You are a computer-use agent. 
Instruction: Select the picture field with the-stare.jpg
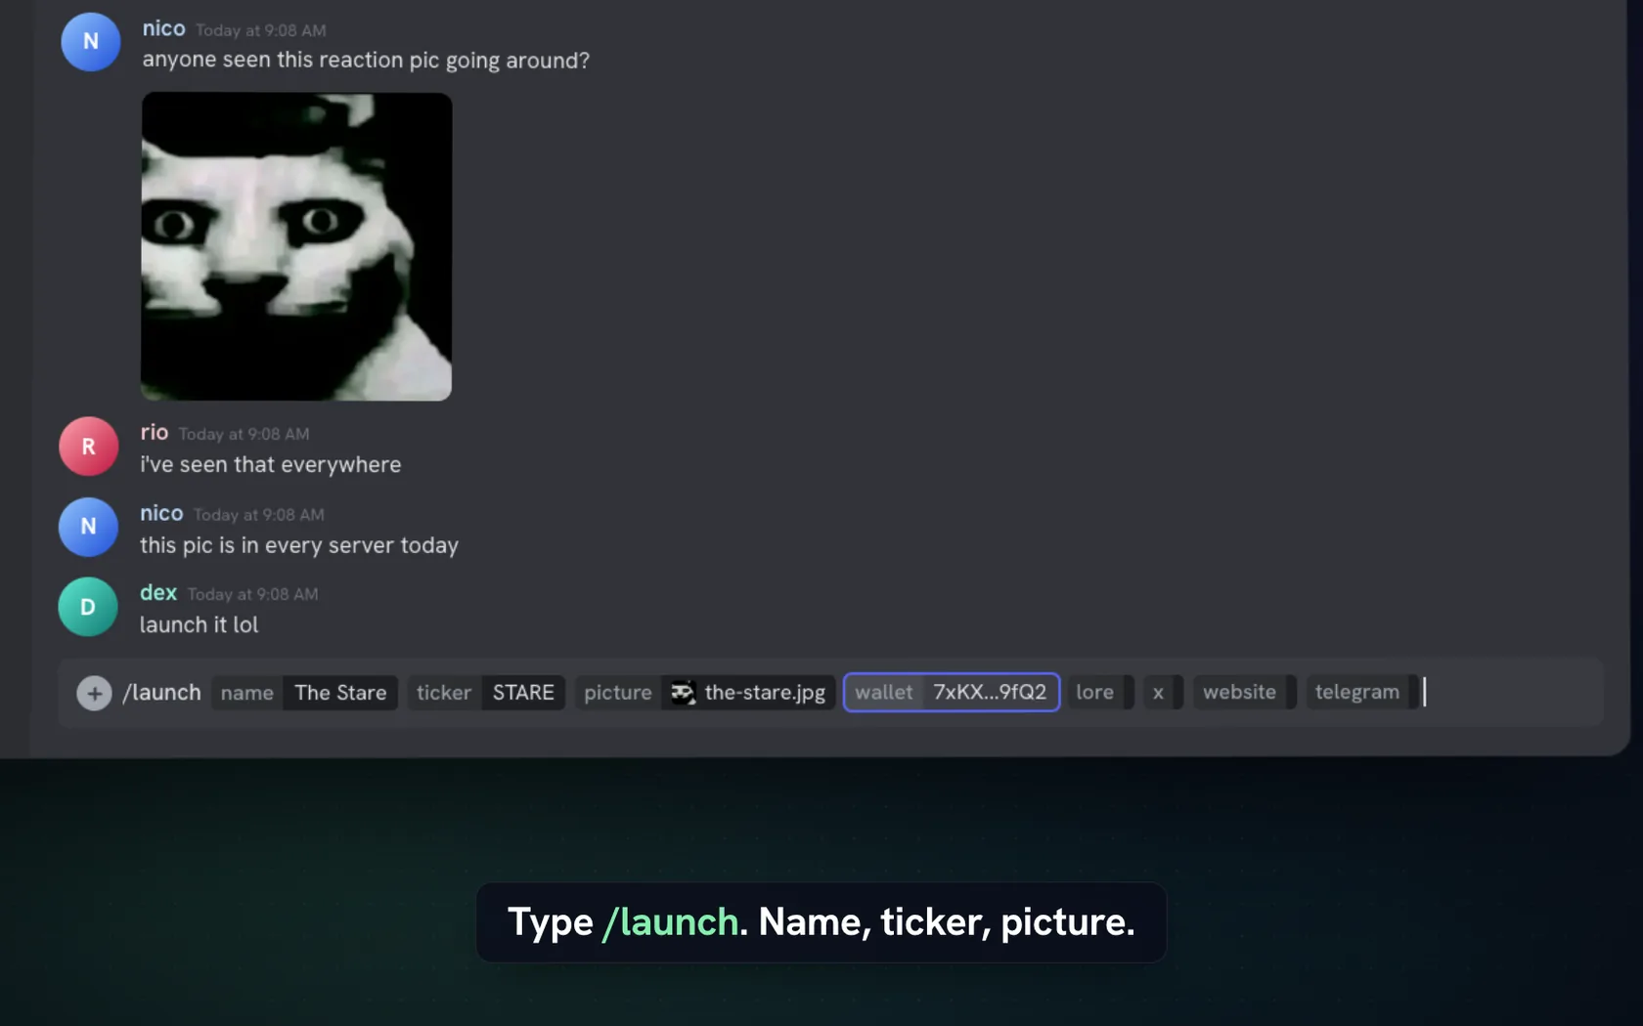pyautogui.click(x=705, y=693)
